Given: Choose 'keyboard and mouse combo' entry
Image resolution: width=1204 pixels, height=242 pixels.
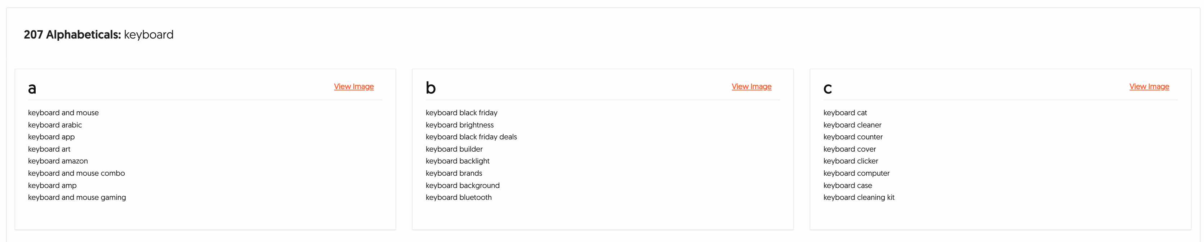Looking at the screenshot, I should pos(76,173).
